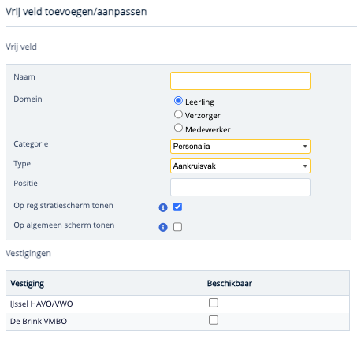This screenshot has height=339, width=357.
Task: Click the Vestiging column header
Action: pyautogui.click(x=28, y=284)
